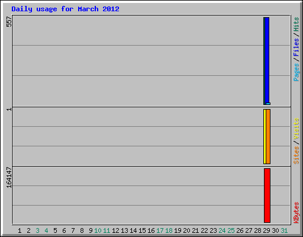This screenshot has height=237, width=303.
Task: Click the red KBytes bar for day 29
Action: coord(267,196)
